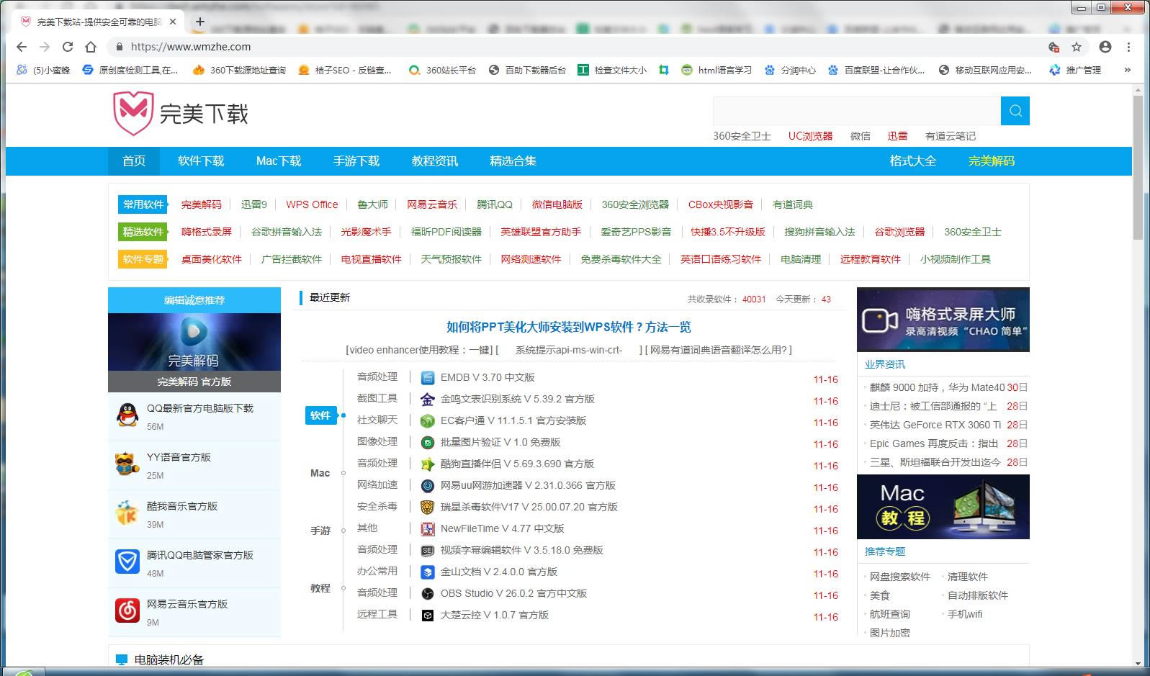Open the browser home page icon

coord(91,47)
